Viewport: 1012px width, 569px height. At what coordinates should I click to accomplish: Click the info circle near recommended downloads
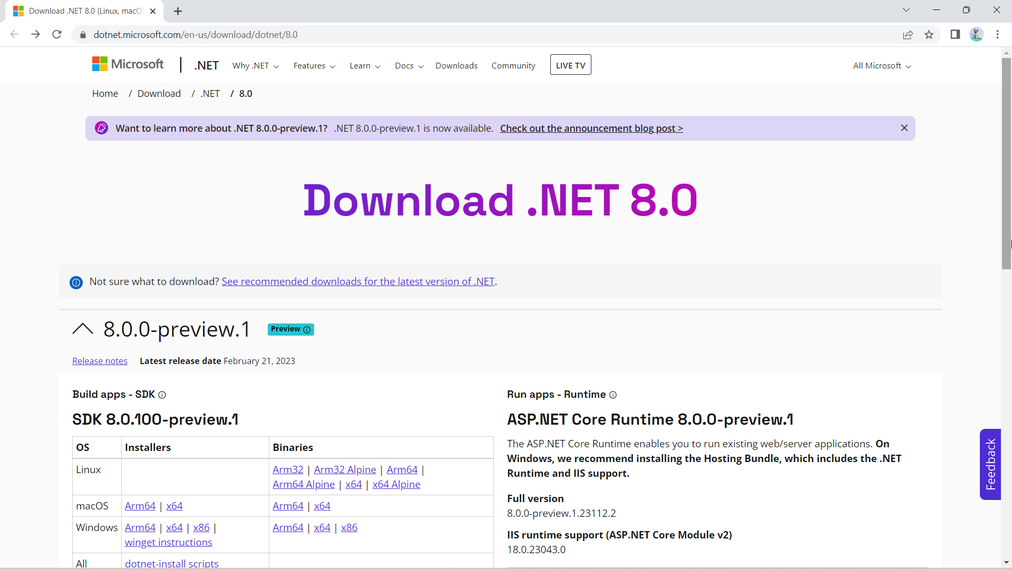[x=76, y=282]
